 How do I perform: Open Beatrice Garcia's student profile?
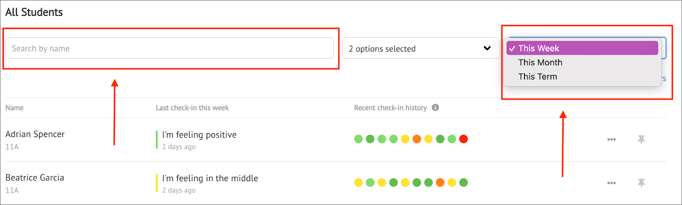click(34, 177)
